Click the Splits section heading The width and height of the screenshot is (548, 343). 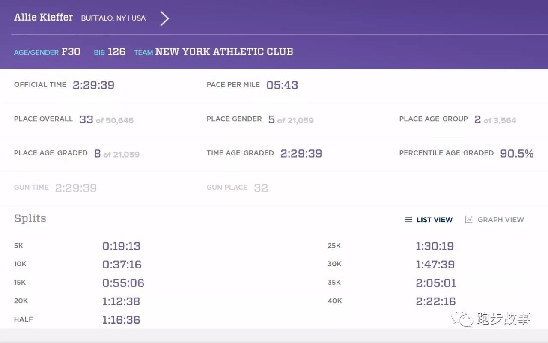[x=30, y=218]
